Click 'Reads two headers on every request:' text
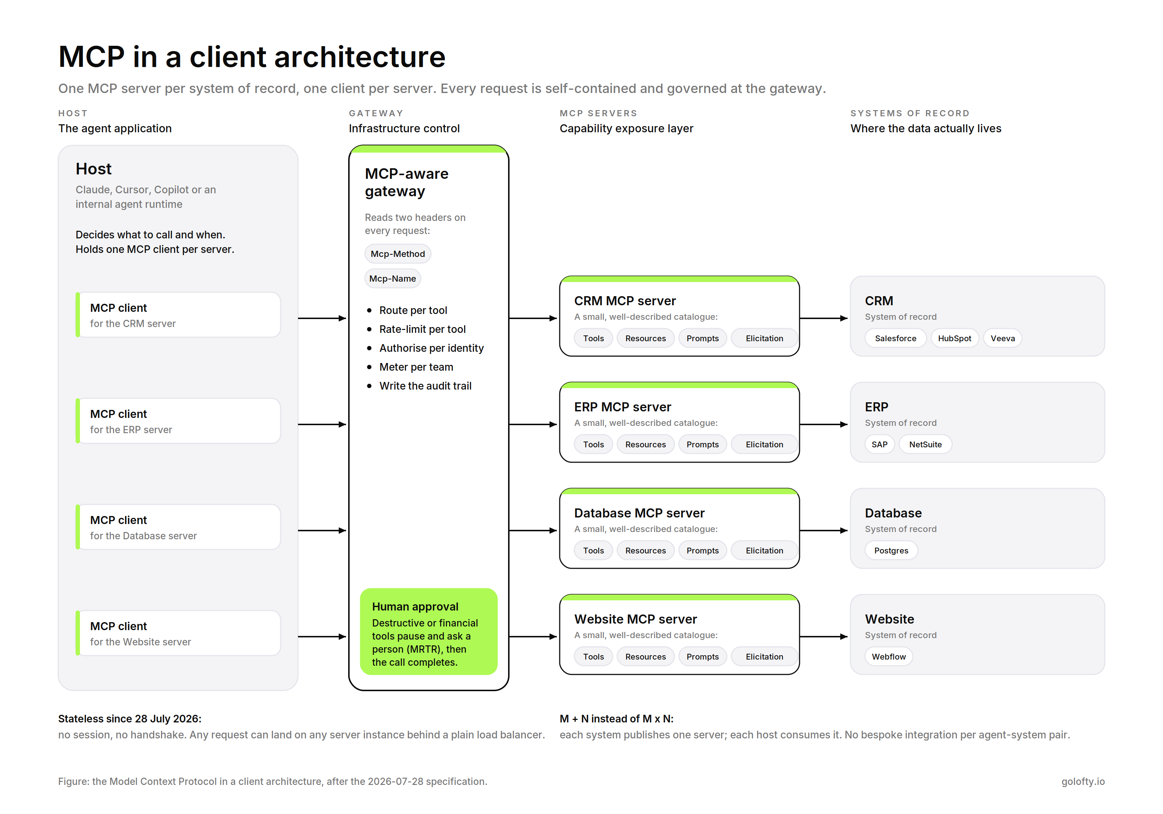Screen dimensions: 1163x814 click(x=415, y=224)
